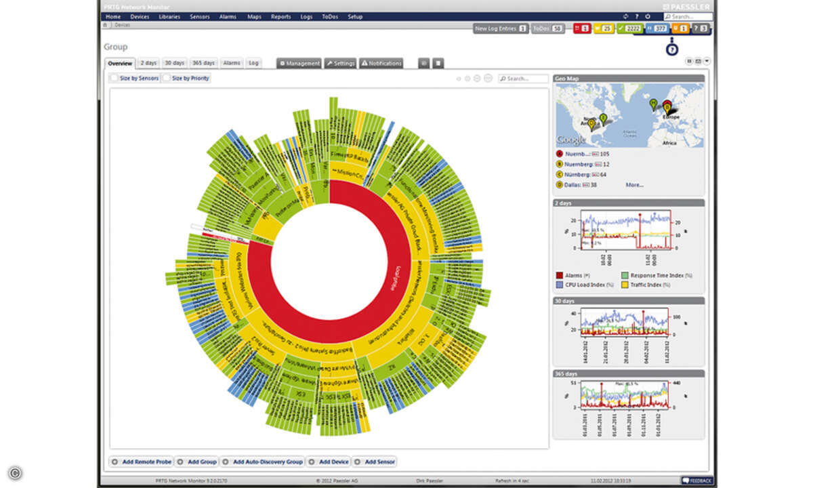Click the green up sensors badge 2222
This screenshot has height=488, width=813.
coord(629,28)
